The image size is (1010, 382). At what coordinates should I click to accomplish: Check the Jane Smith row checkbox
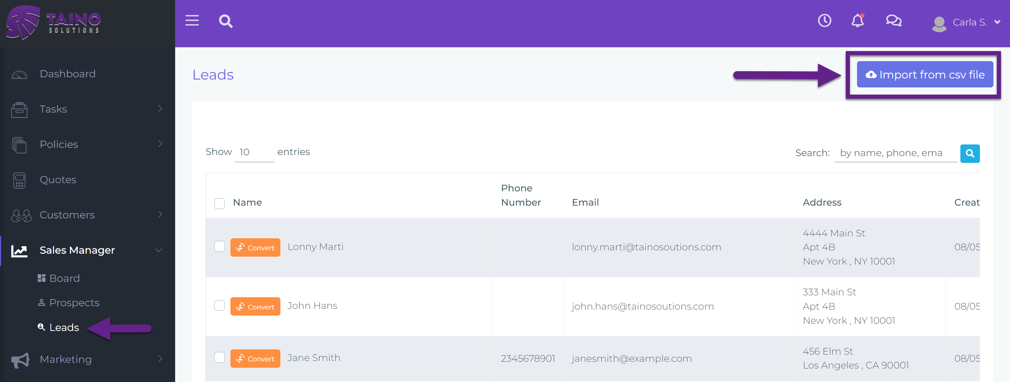coord(219,357)
